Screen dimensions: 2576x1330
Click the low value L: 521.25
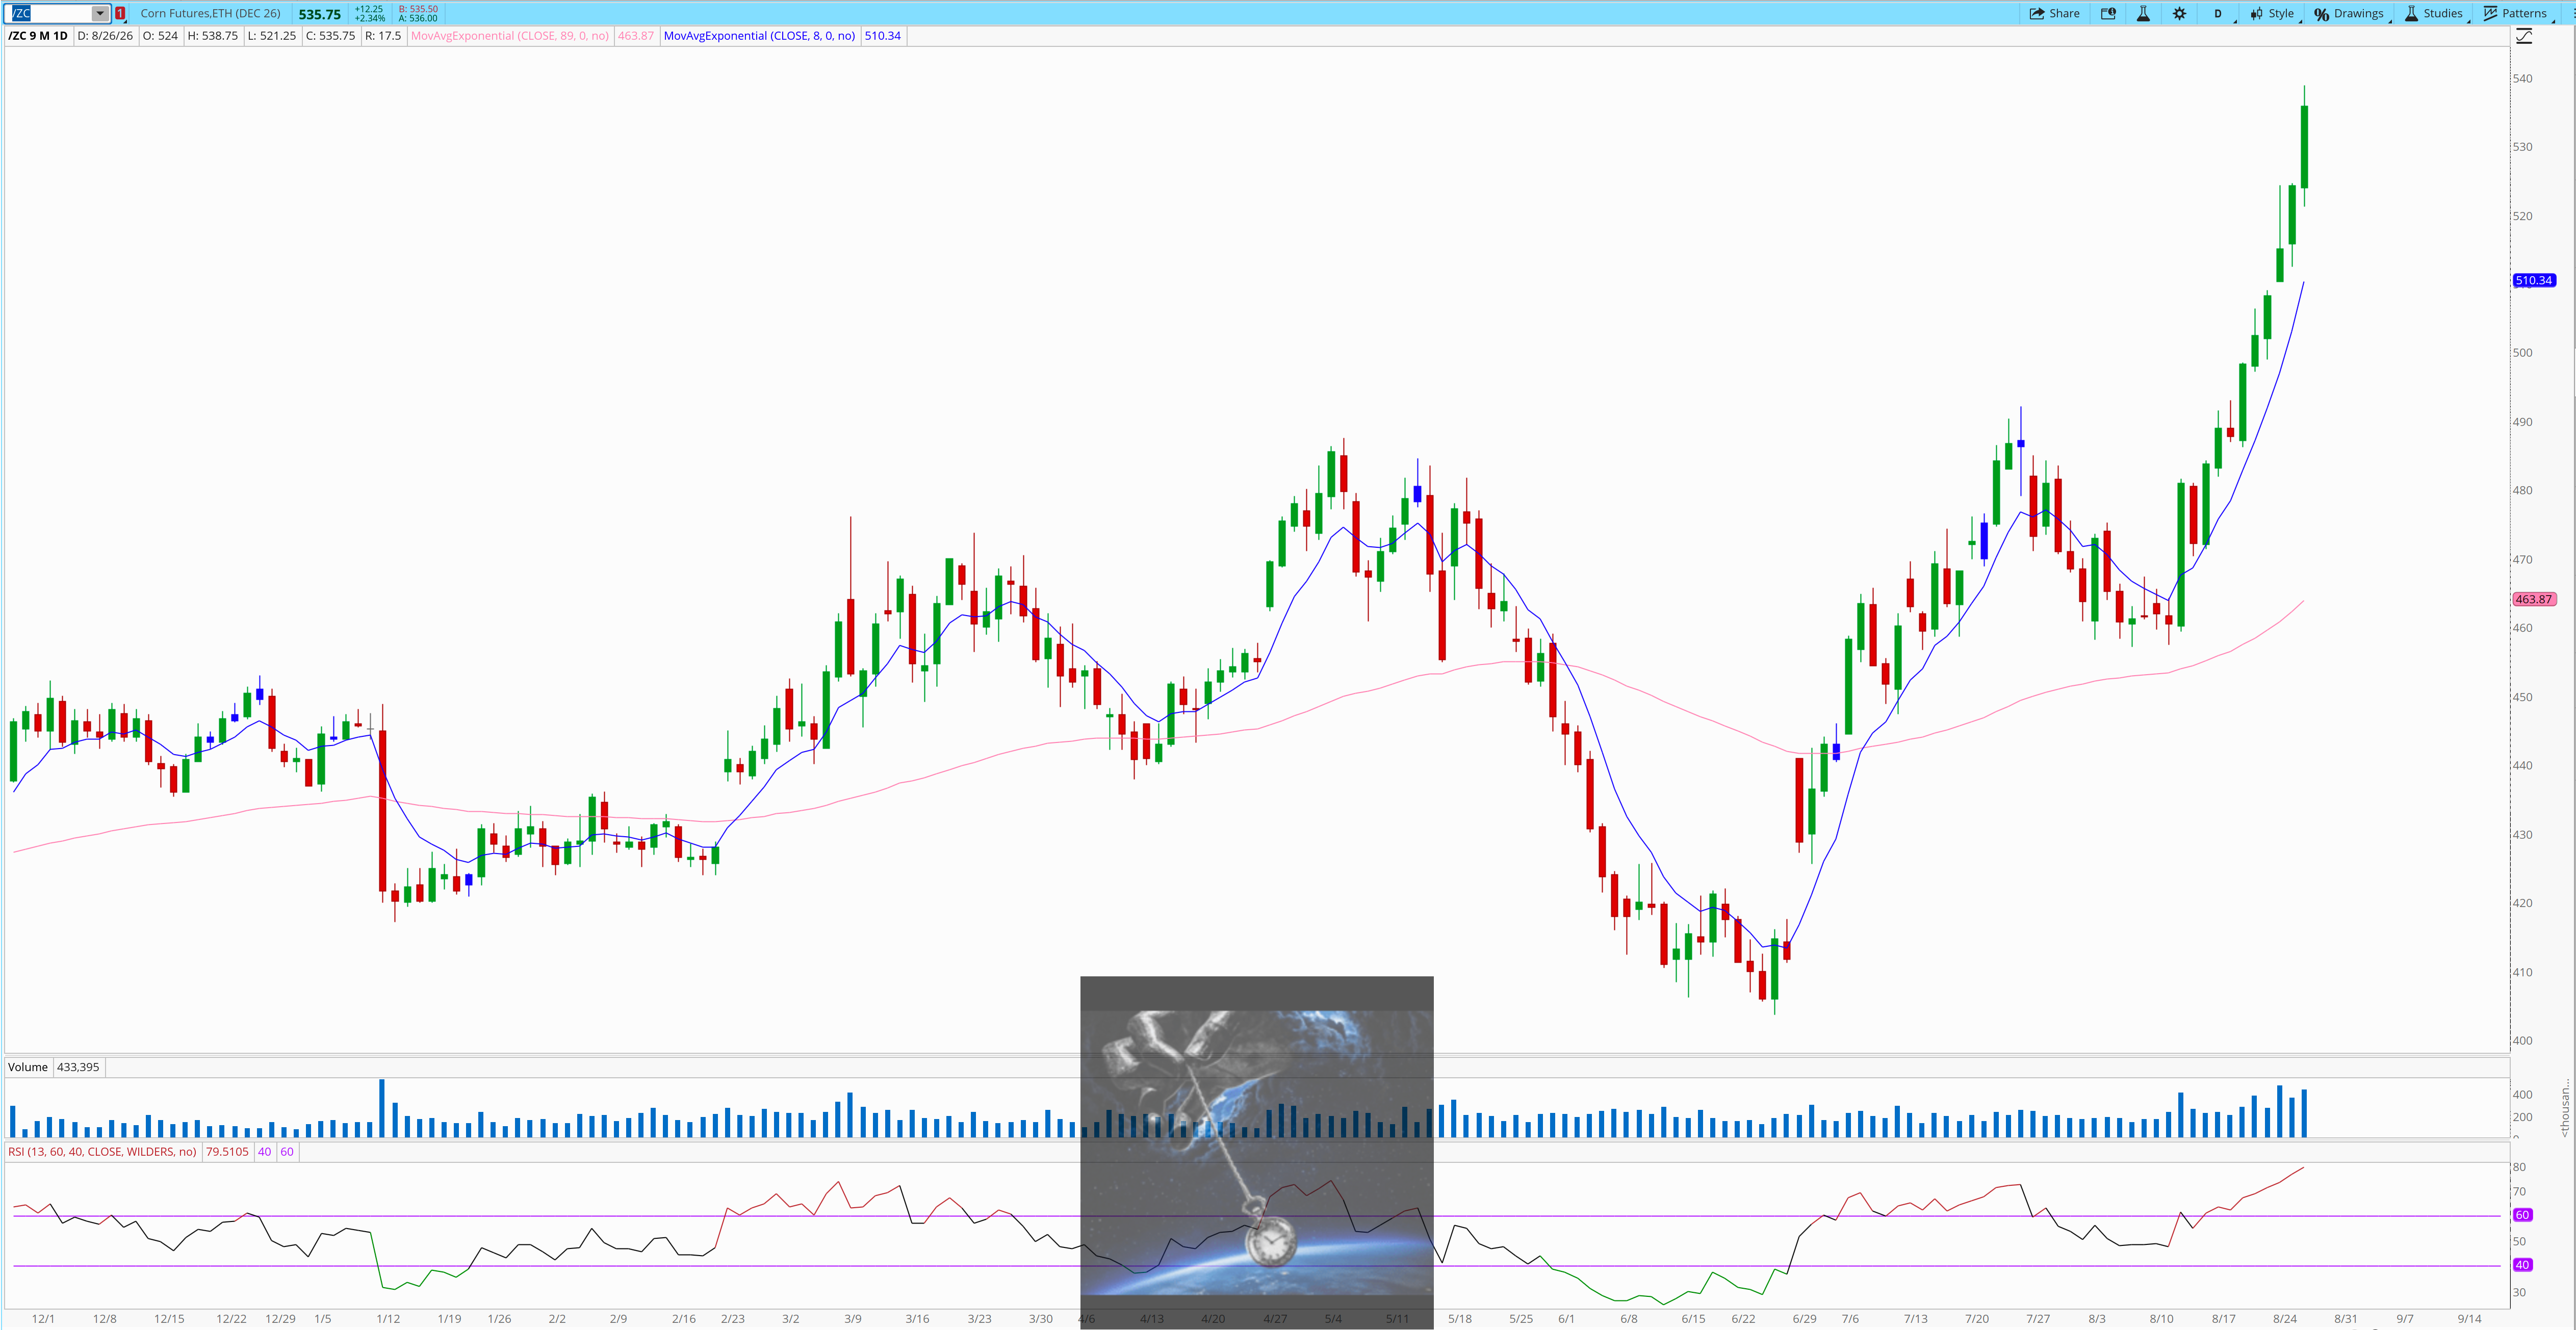pyautogui.click(x=272, y=36)
